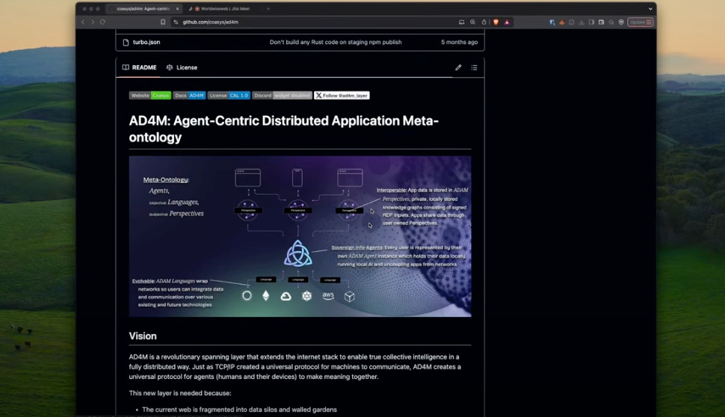Click the Docs AD4M badge

point(189,96)
